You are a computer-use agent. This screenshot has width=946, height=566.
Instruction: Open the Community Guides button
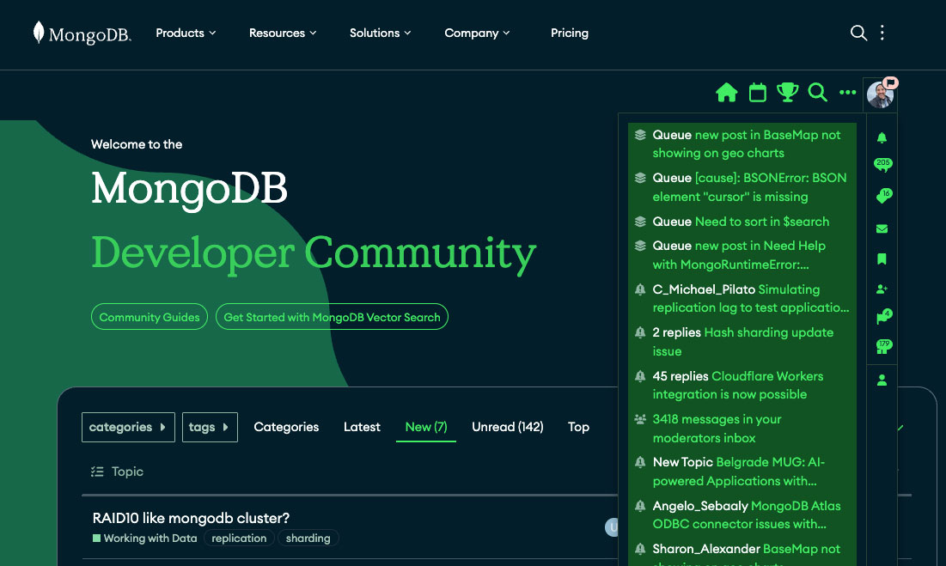coord(150,317)
